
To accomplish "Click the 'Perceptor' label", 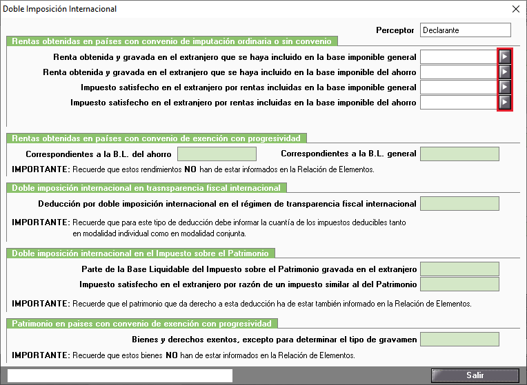I will pos(395,30).
